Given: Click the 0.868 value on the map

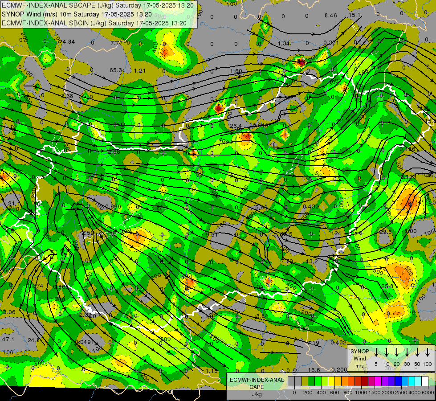Looking at the screenshot, I should click(61, 287).
